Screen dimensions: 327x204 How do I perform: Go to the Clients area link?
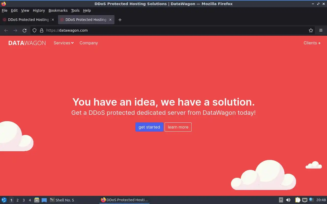[312, 43]
